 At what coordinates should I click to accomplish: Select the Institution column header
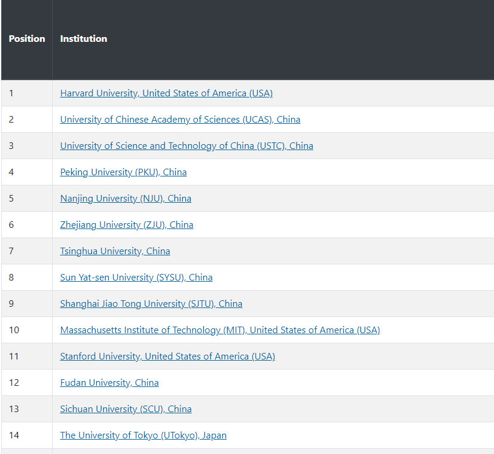click(273, 39)
